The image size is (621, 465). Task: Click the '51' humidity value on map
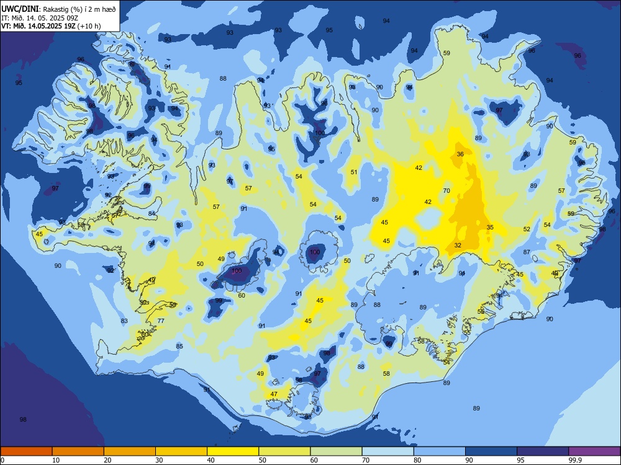point(354,172)
